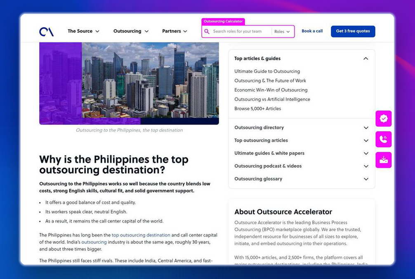Follow the India's outsourcing hyperlink
This screenshot has height=279, width=415.
coord(94,242)
